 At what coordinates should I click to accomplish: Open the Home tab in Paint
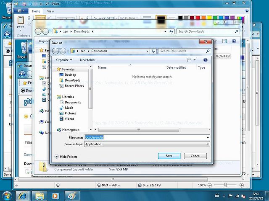pos(36,11)
